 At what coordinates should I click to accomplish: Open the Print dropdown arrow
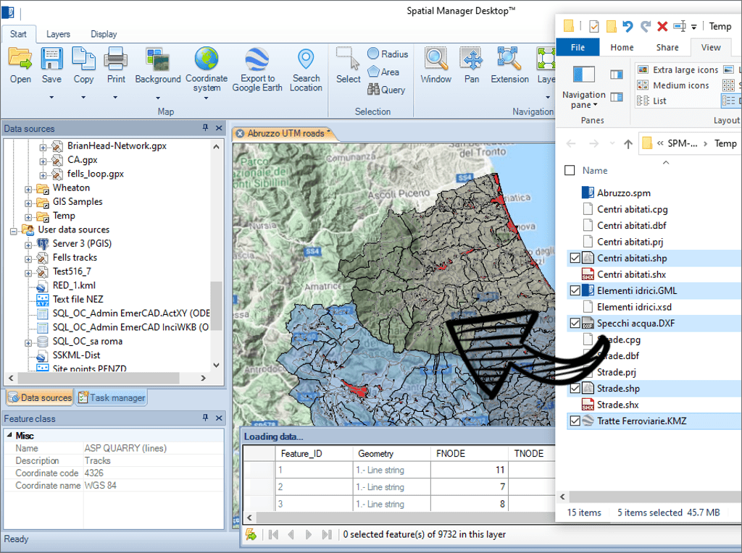[115, 98]
